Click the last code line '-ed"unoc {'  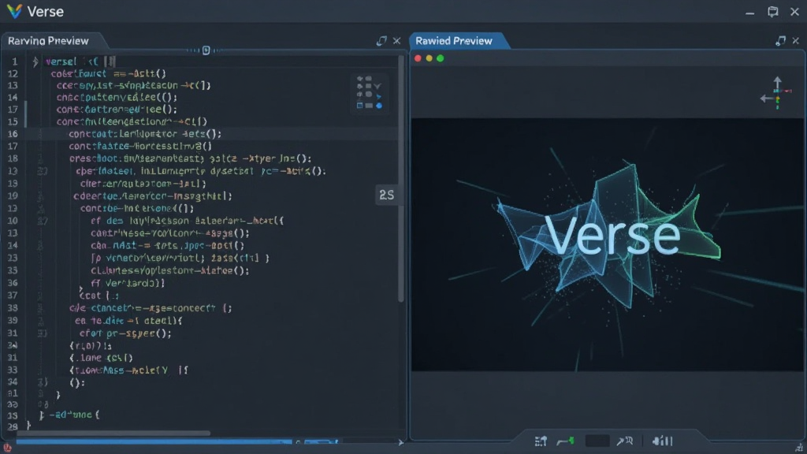click(75, 415)
